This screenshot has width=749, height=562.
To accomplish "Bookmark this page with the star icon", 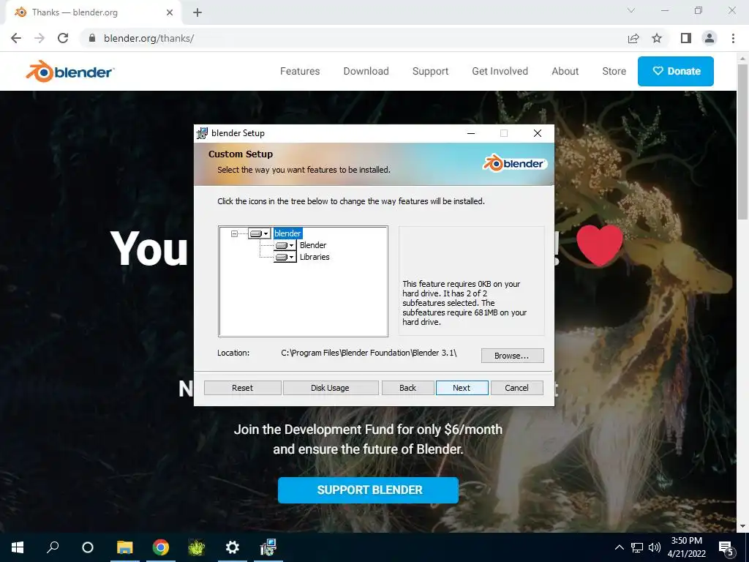I will [657, 38].
